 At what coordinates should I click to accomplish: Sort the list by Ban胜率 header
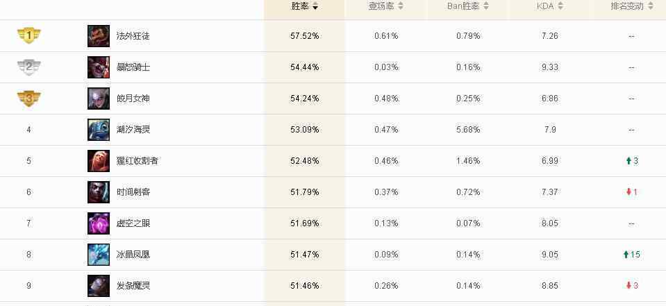pyautogui.click(x=468, y=6)
